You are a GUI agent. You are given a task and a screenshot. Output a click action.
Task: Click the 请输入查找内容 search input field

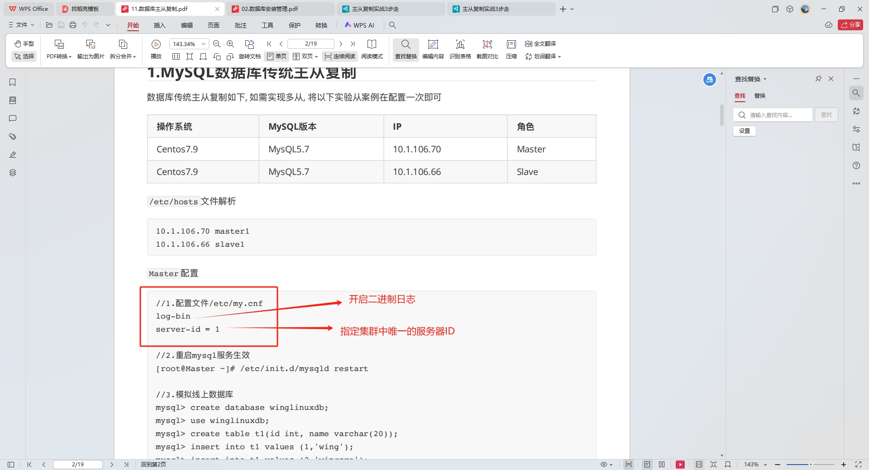point(773,115)
